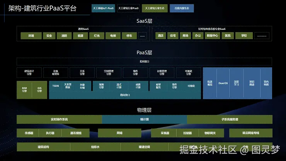Click the 建筑设计引擎 box

point(29,72)
